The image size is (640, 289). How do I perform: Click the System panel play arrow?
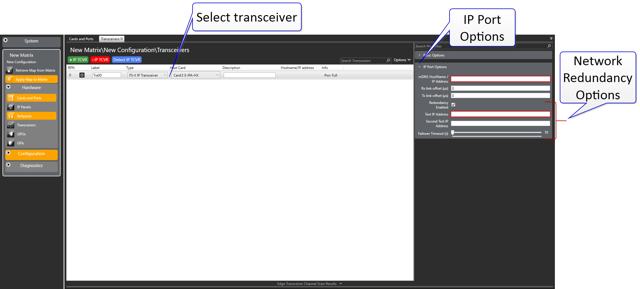pos(6,40)
